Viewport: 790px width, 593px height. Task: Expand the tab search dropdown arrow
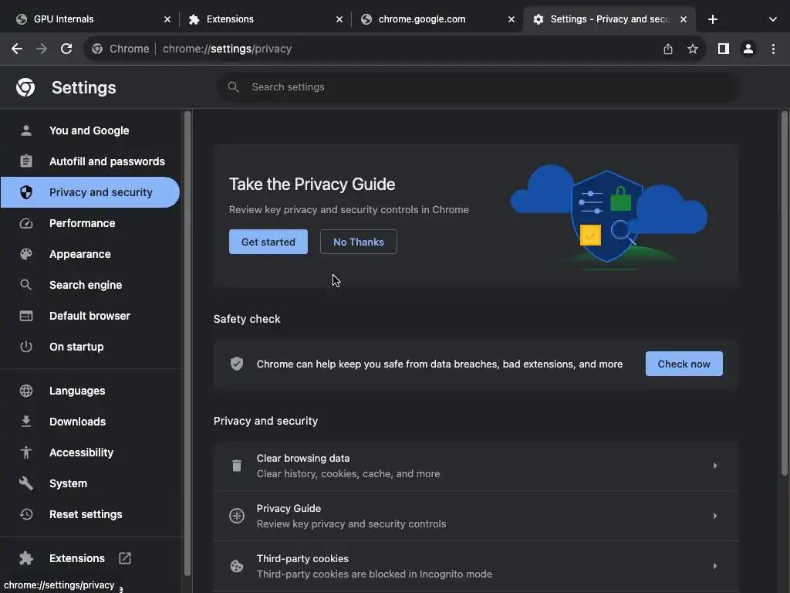(772, 19)
